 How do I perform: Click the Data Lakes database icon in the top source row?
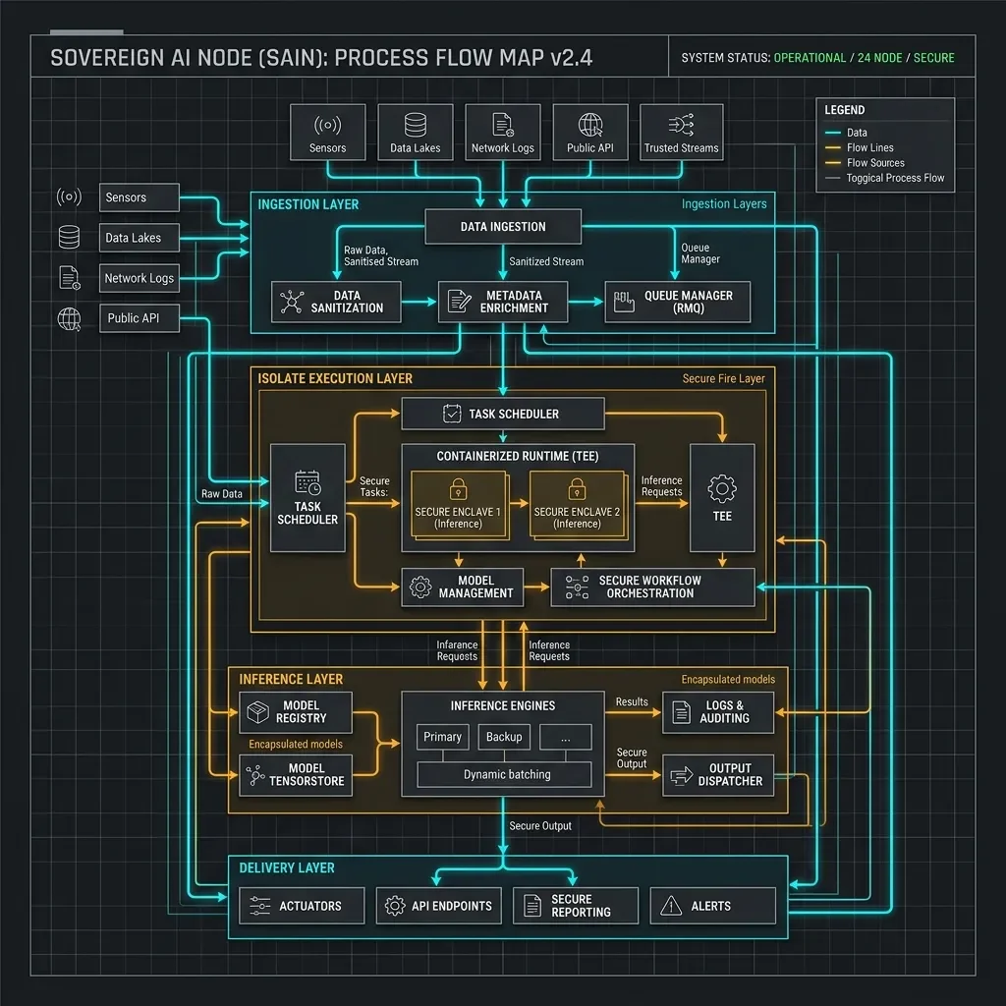tap(416, 125)
